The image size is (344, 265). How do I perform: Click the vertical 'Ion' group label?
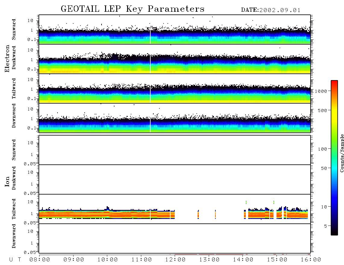pyautogui.click(x=7, y=181)
